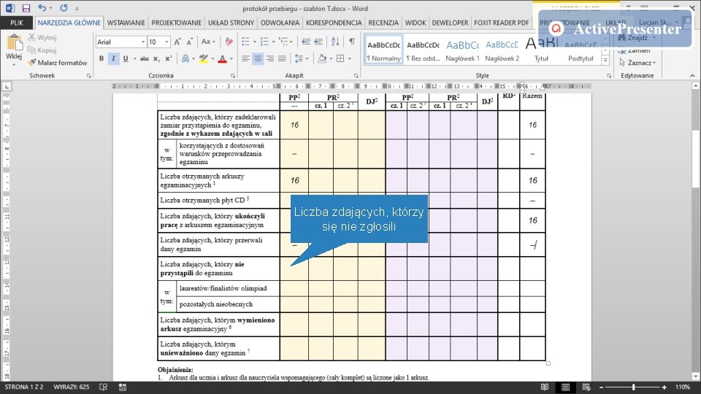Open font color dropdown arrow
The width and height of the screenshot is (701, 394).
point(231,58)
